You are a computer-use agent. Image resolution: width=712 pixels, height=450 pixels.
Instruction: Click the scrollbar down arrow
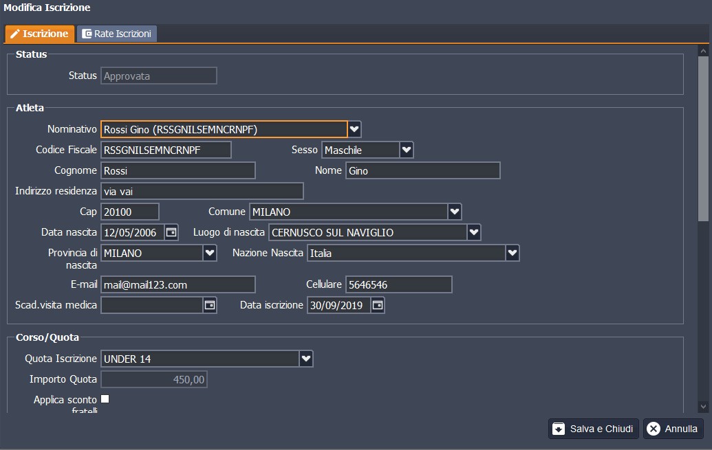point(703,406)
